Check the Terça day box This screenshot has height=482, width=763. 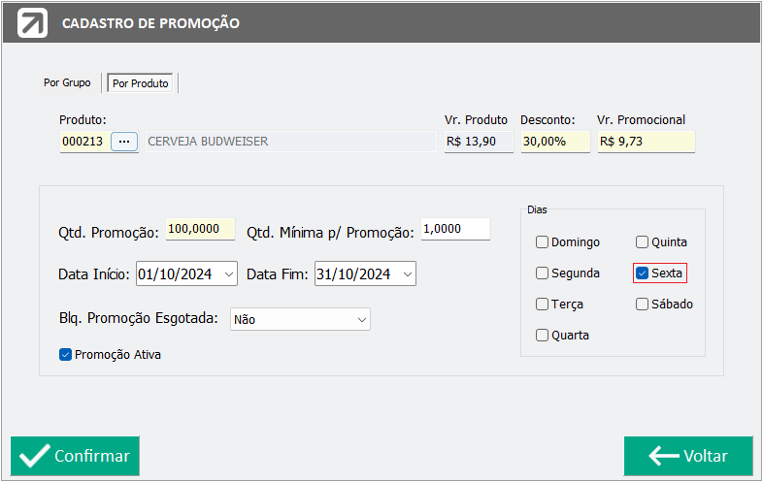click(x=543, y=305)
